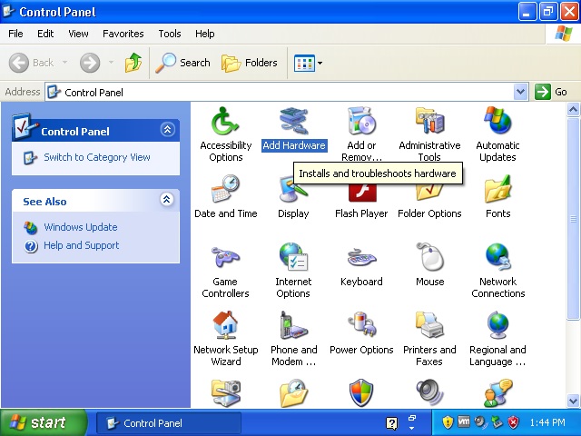The height and width of the screenshot is (436, 581).
Task: Open the Date and Time icon
Action: (x=225, y=192)
